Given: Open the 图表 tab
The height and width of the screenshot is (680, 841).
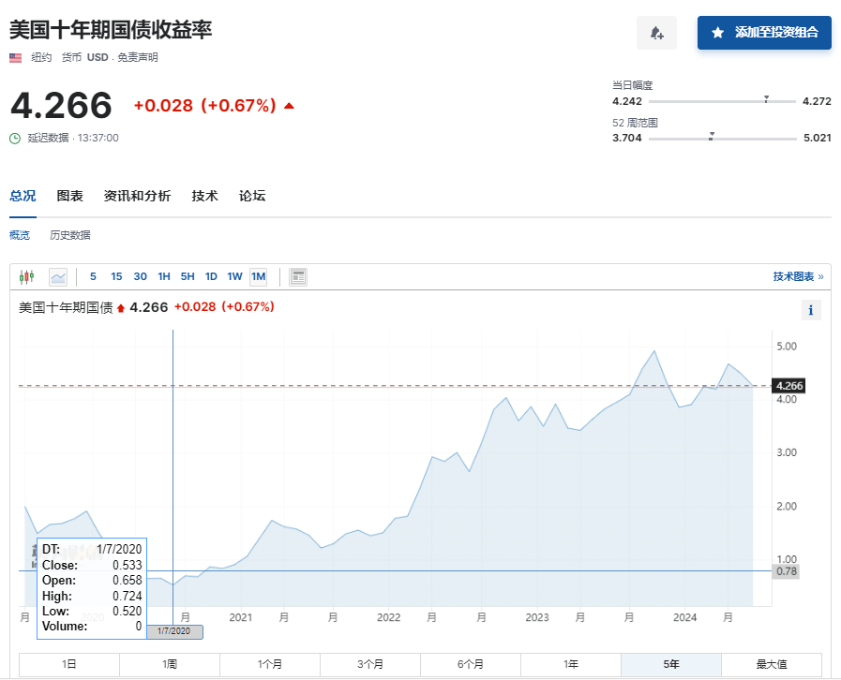Looking at the screenshot, I should [69, 196].
